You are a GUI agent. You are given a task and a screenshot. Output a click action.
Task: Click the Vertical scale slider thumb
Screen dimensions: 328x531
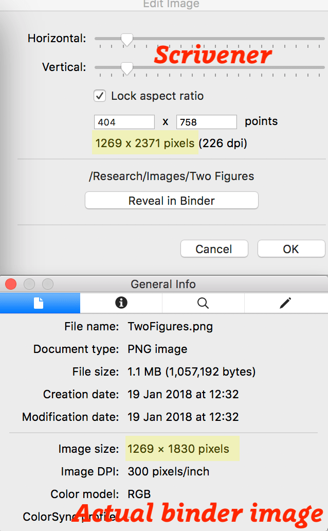tap(127, 68)
